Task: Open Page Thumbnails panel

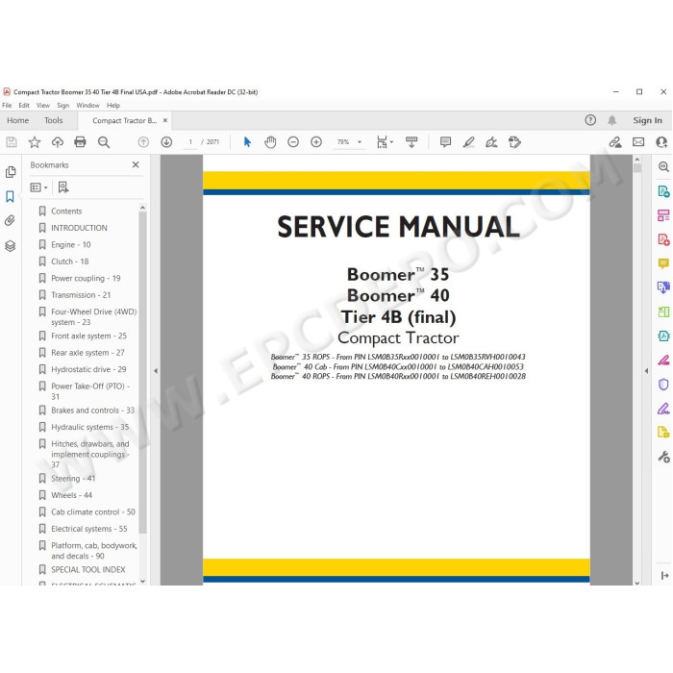Action: point(11,172)
